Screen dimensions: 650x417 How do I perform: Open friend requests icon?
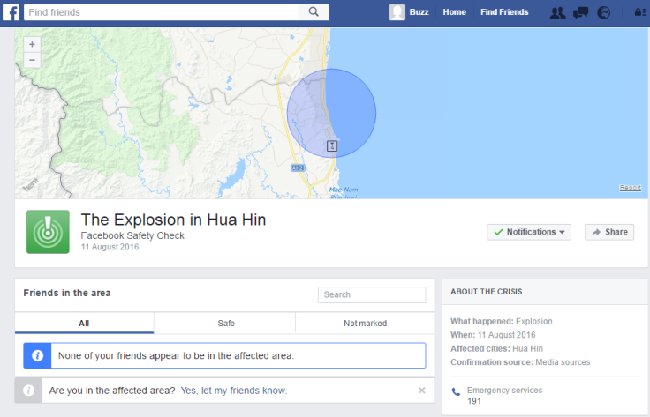[x=557, y=13]
